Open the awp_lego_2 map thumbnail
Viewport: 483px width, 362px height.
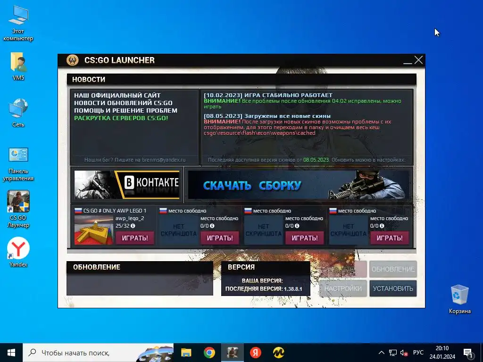94,230
